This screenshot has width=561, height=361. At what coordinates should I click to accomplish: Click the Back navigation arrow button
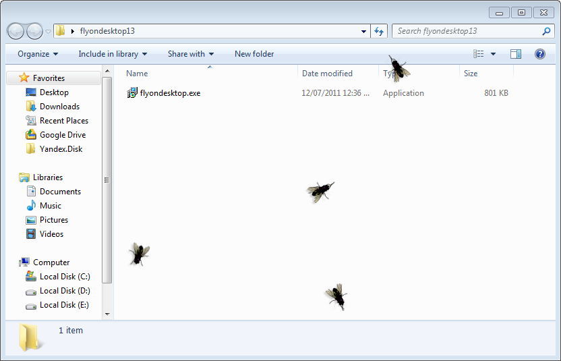coord(16,31)
